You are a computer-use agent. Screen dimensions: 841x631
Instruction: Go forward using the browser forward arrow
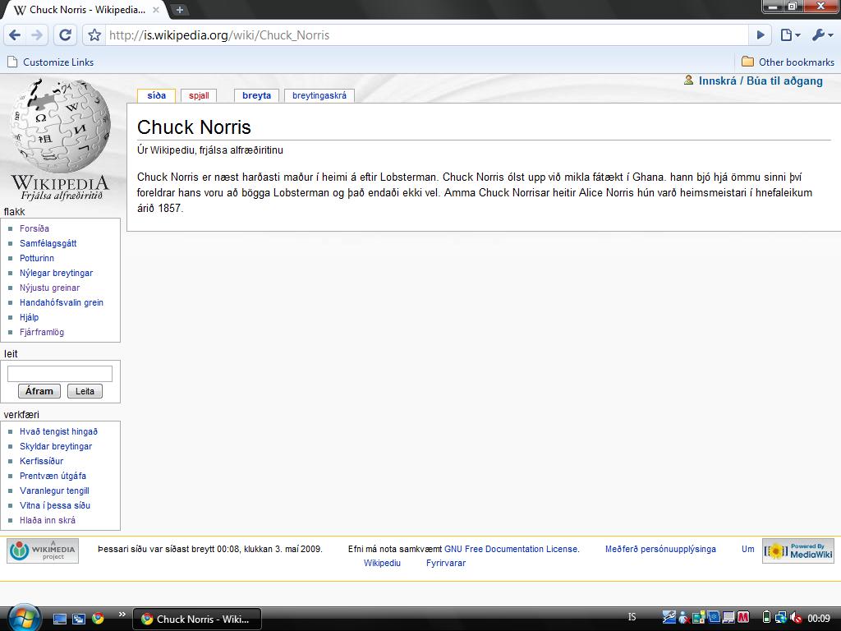(x=36, y=35)
